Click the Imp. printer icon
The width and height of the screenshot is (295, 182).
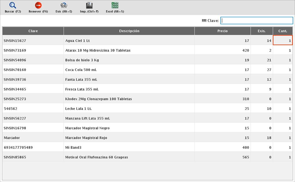[89, 5]
